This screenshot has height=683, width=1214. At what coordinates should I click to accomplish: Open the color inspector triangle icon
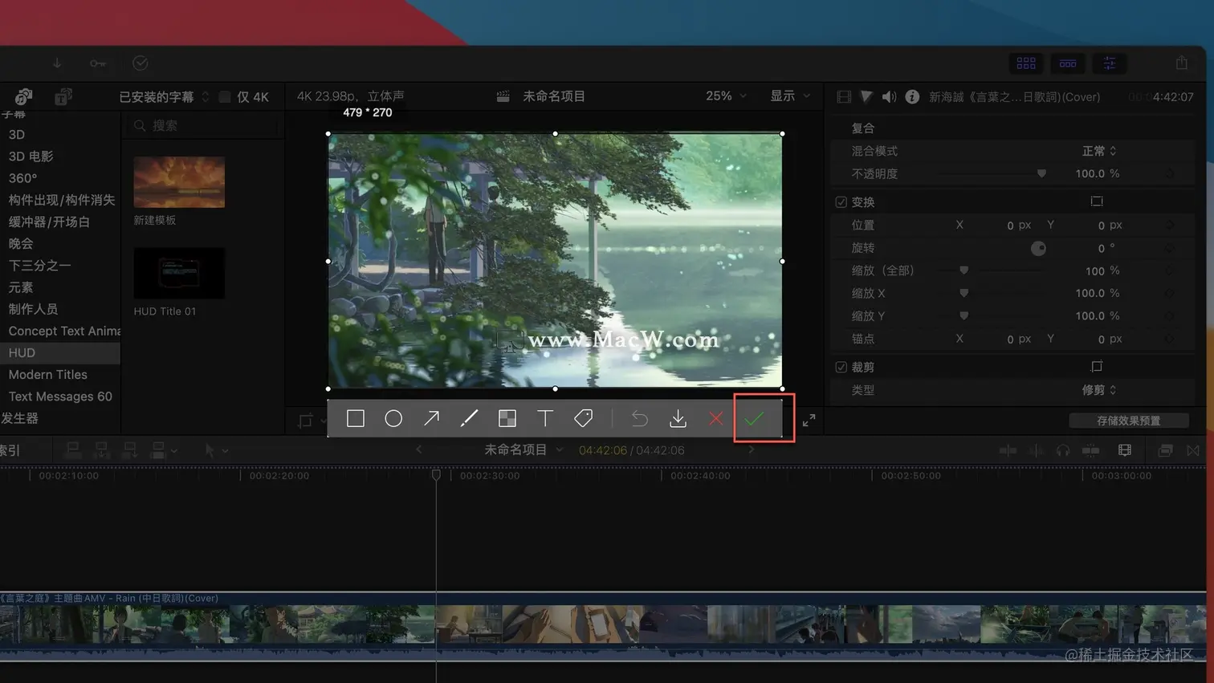point(866,97)
